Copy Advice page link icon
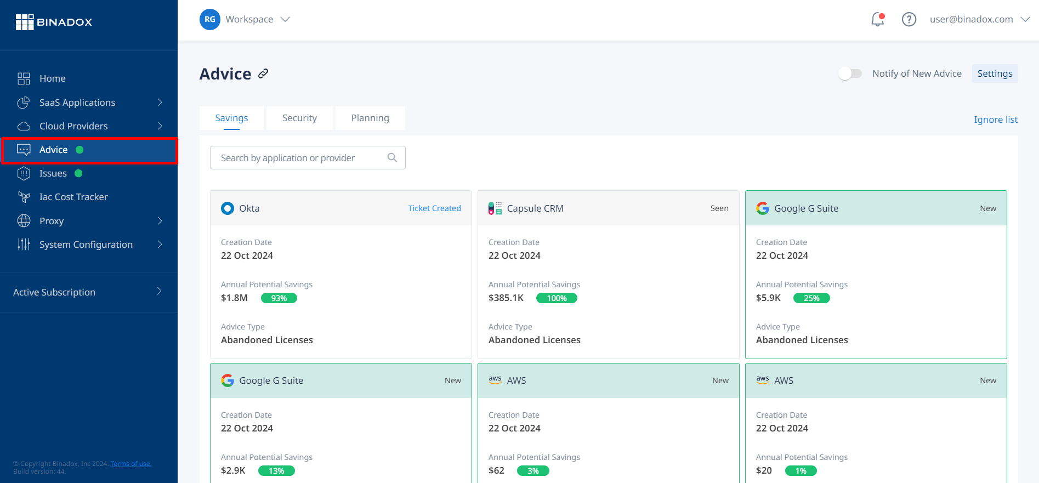Screen dimensions: 1039x483 (263, 73)
